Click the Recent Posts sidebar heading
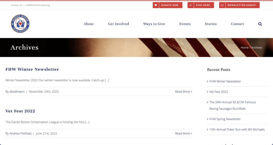Screen dimensions: 273x145 [x=218, y=70]
